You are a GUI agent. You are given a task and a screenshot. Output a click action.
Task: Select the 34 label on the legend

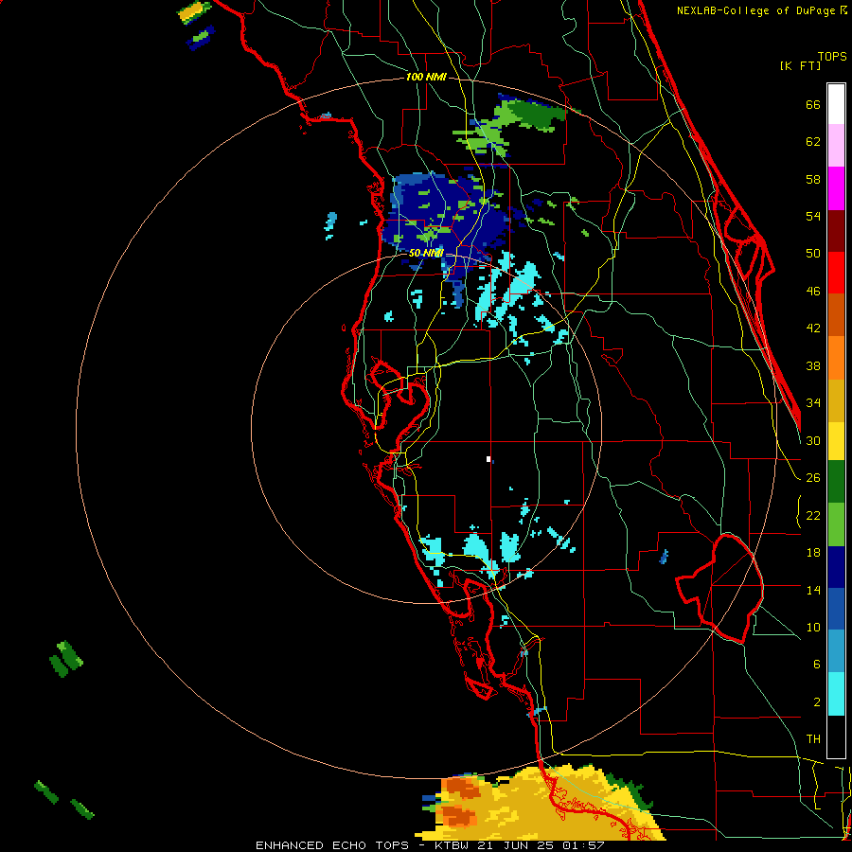pos(813,403)
